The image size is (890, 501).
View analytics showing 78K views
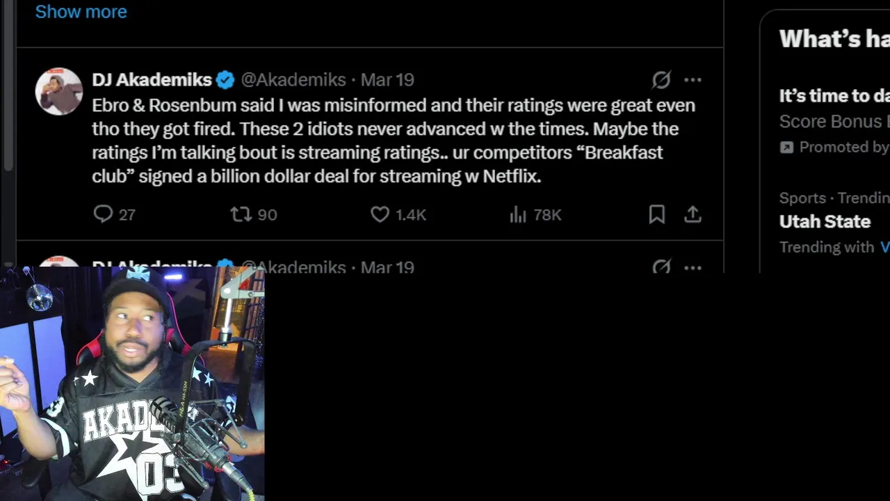(x=535, y=214)
